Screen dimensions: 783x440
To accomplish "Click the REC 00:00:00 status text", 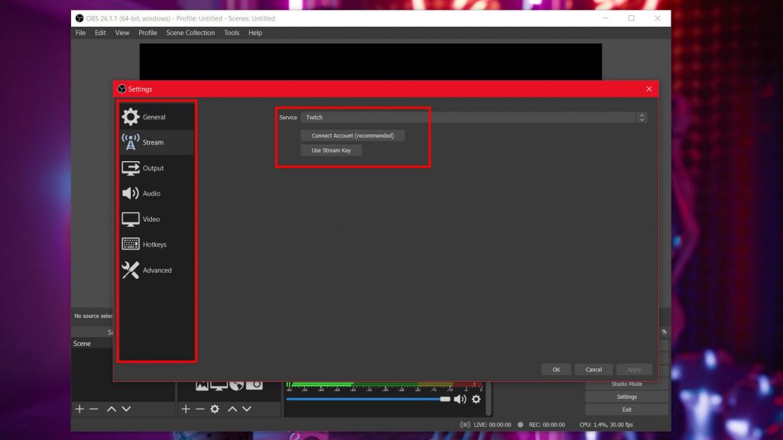I will click(x=547, y=425).
